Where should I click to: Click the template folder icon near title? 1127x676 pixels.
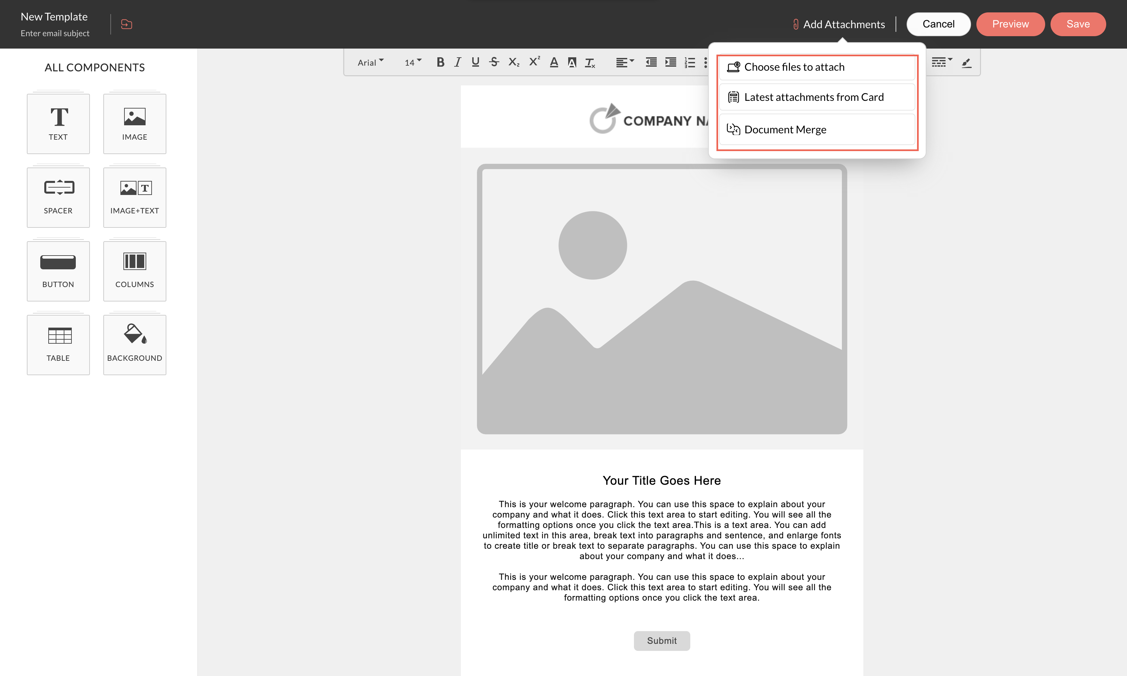click(x=127, y=24)
